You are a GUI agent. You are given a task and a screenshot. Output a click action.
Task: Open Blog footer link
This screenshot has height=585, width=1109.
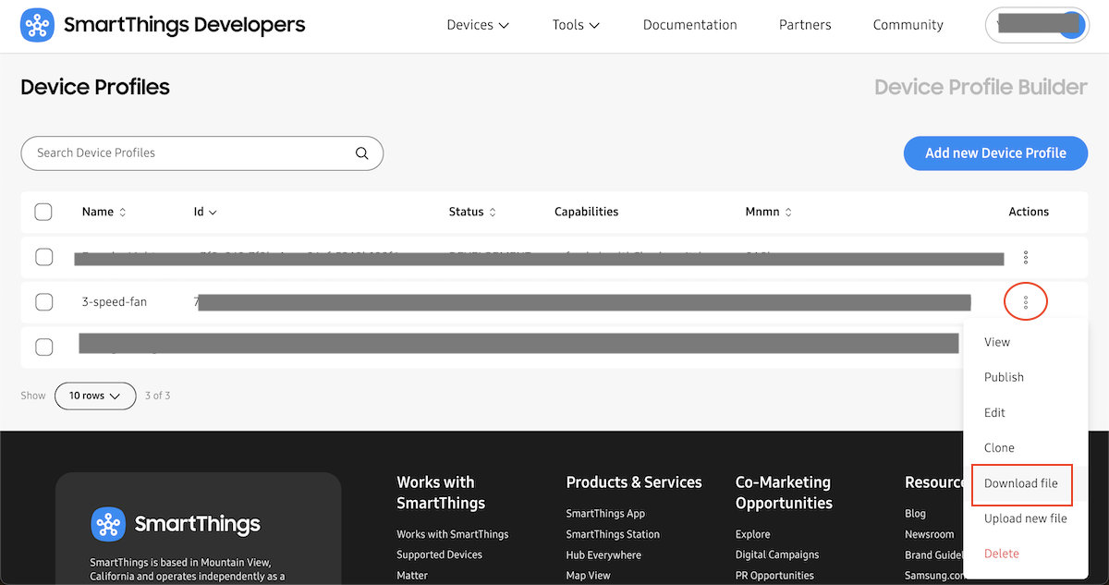(x=915, y=514)
